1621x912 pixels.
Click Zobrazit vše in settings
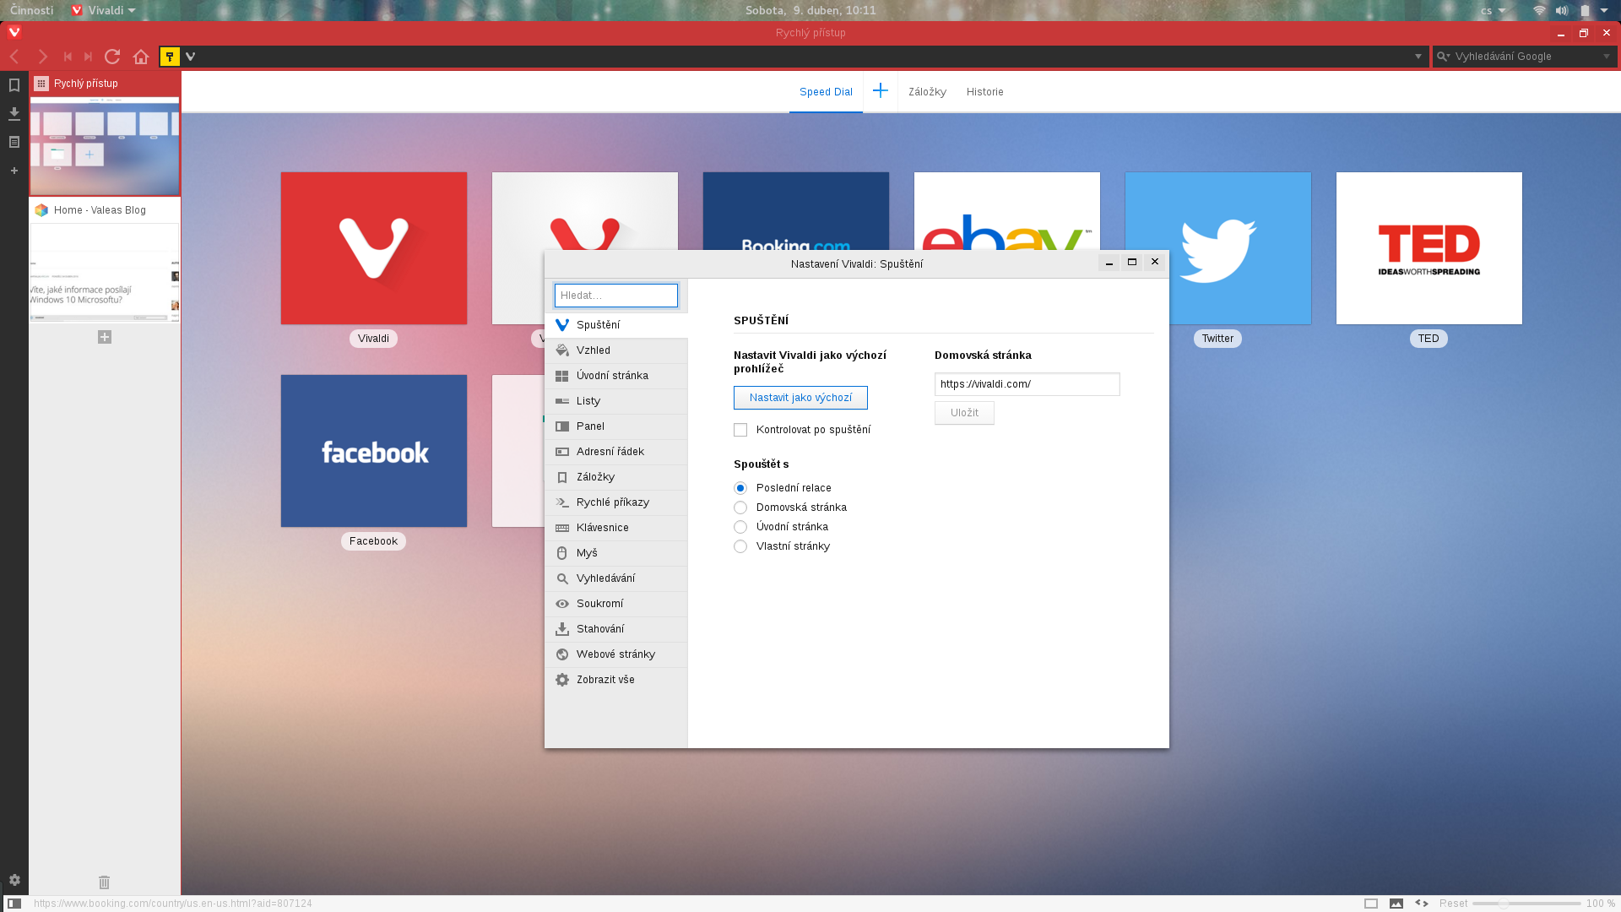pos(616,680)
